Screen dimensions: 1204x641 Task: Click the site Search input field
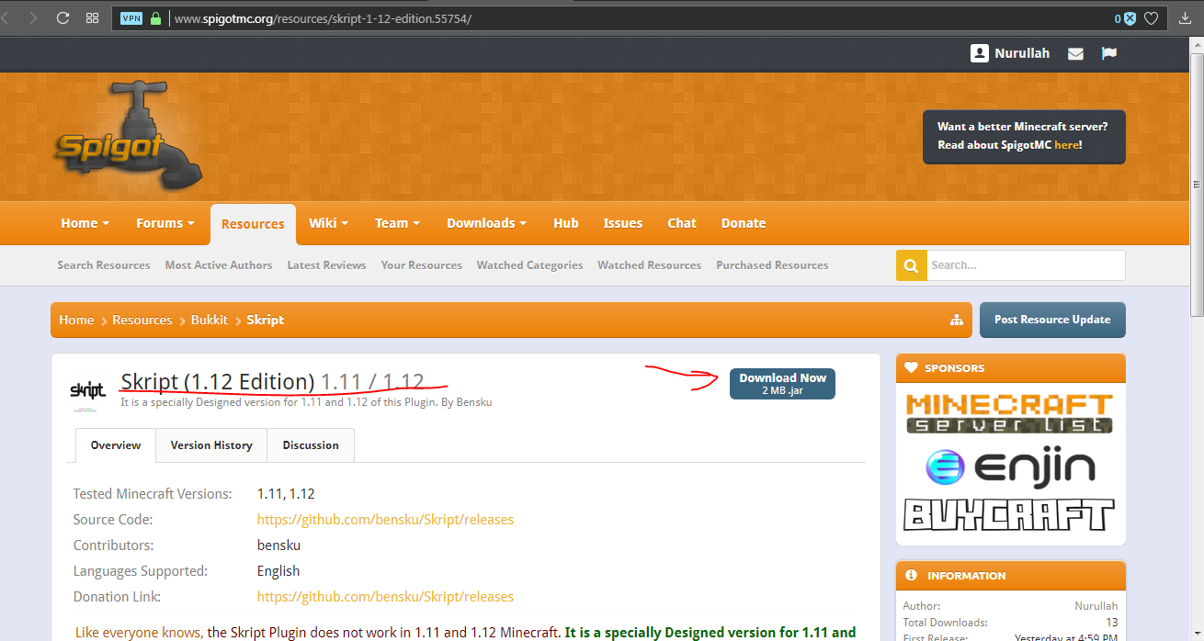click(x=1026, y=265)
